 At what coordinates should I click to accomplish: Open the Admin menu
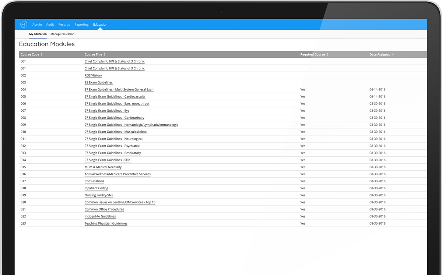click(37, 24)
